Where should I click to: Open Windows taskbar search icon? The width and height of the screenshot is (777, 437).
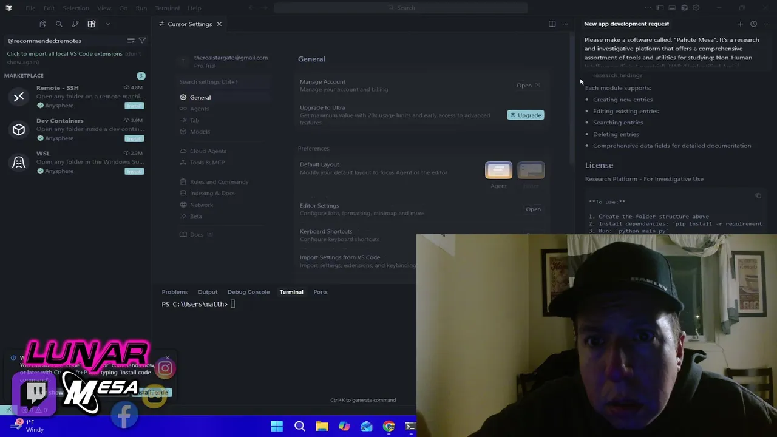pos(299,426)
